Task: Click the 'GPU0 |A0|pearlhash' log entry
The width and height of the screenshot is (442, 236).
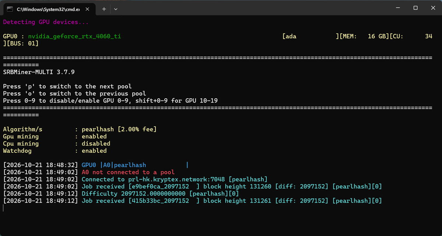Action: (x=114, y=165)
